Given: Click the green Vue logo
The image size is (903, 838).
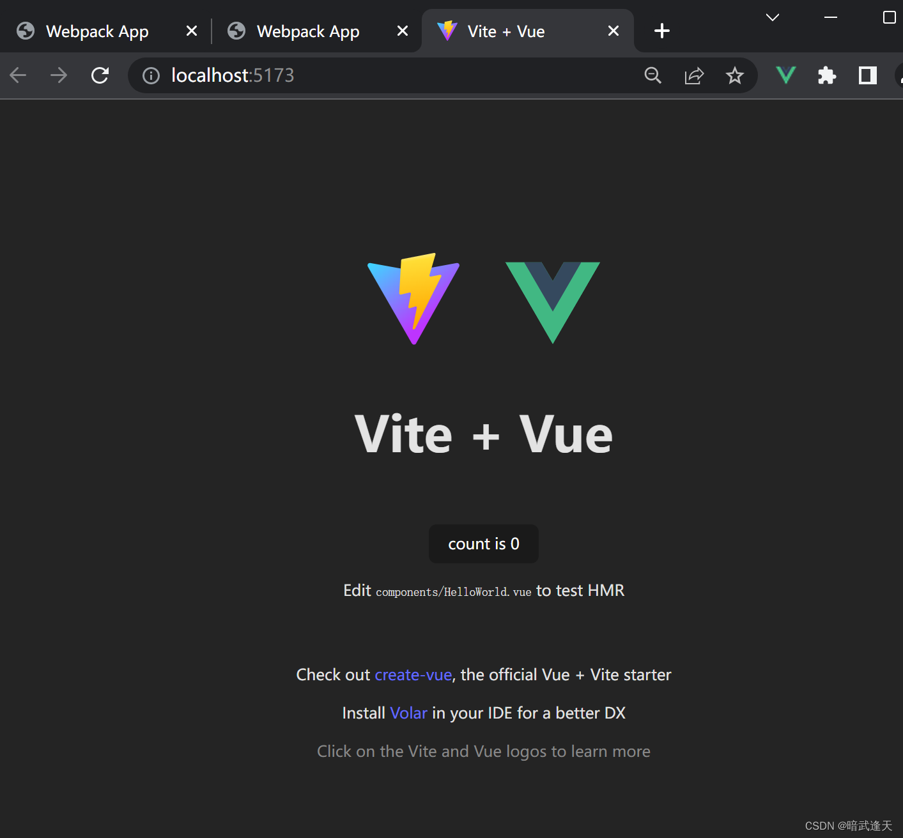Looking at the screenshot, I should 553,302.
